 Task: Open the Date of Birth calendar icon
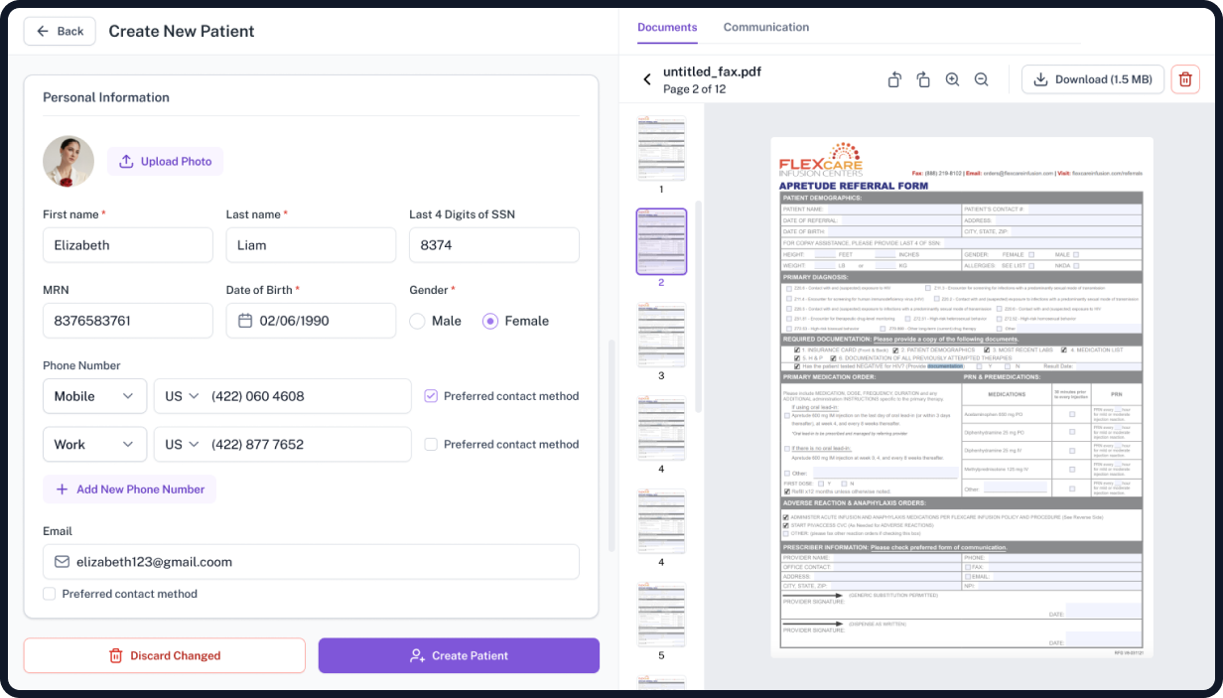click(246, 321)
